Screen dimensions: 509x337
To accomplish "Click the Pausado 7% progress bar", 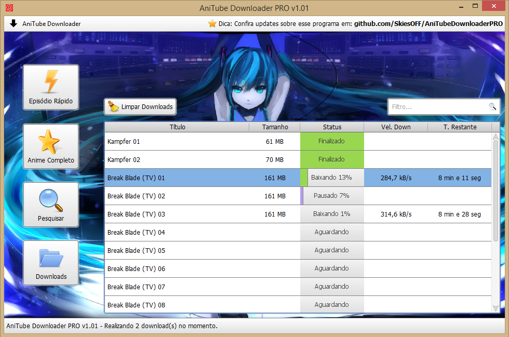I will [332, 196].
